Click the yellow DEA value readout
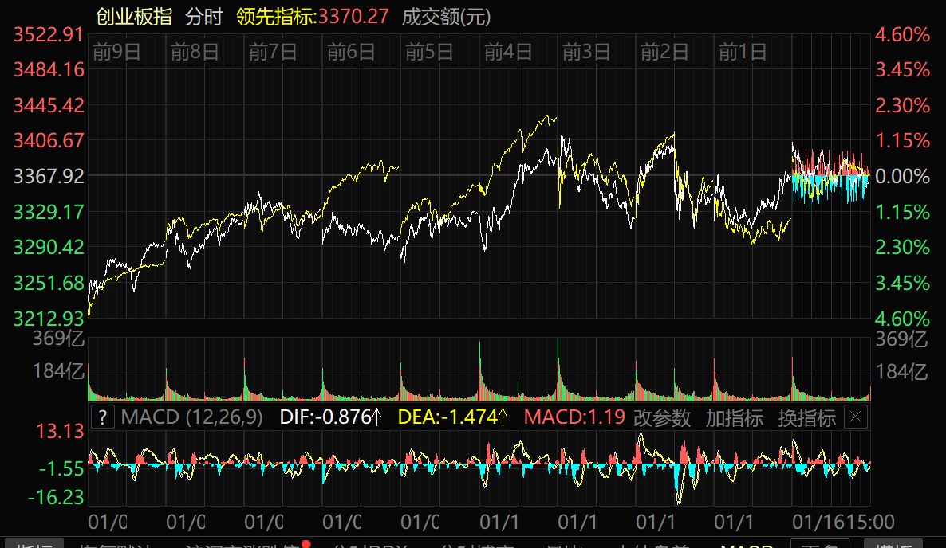946x548 pixels. click(x=452, y=417)
